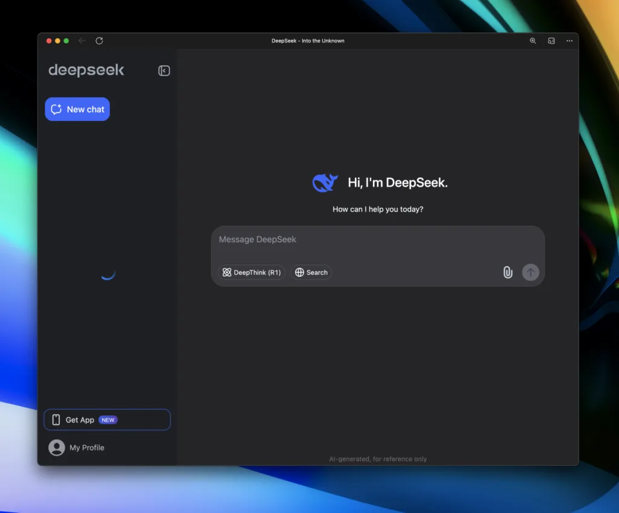
Task: Send message with the up arrow
Action: (x=530, y=273)
